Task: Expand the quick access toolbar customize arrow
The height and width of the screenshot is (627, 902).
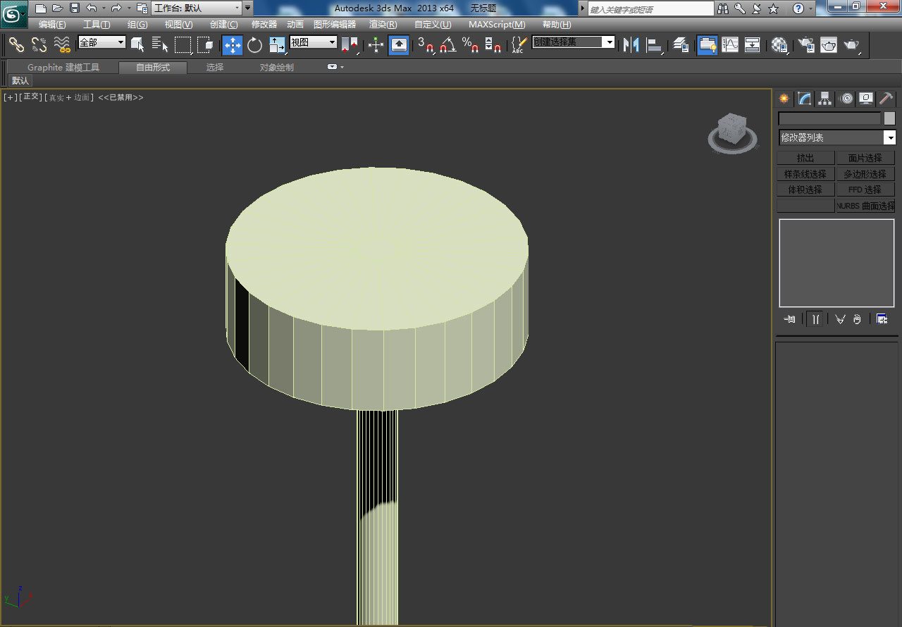Action: point(247,8)
